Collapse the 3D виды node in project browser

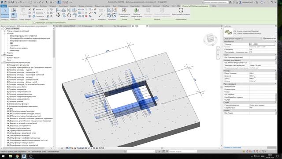pos(5,34)
